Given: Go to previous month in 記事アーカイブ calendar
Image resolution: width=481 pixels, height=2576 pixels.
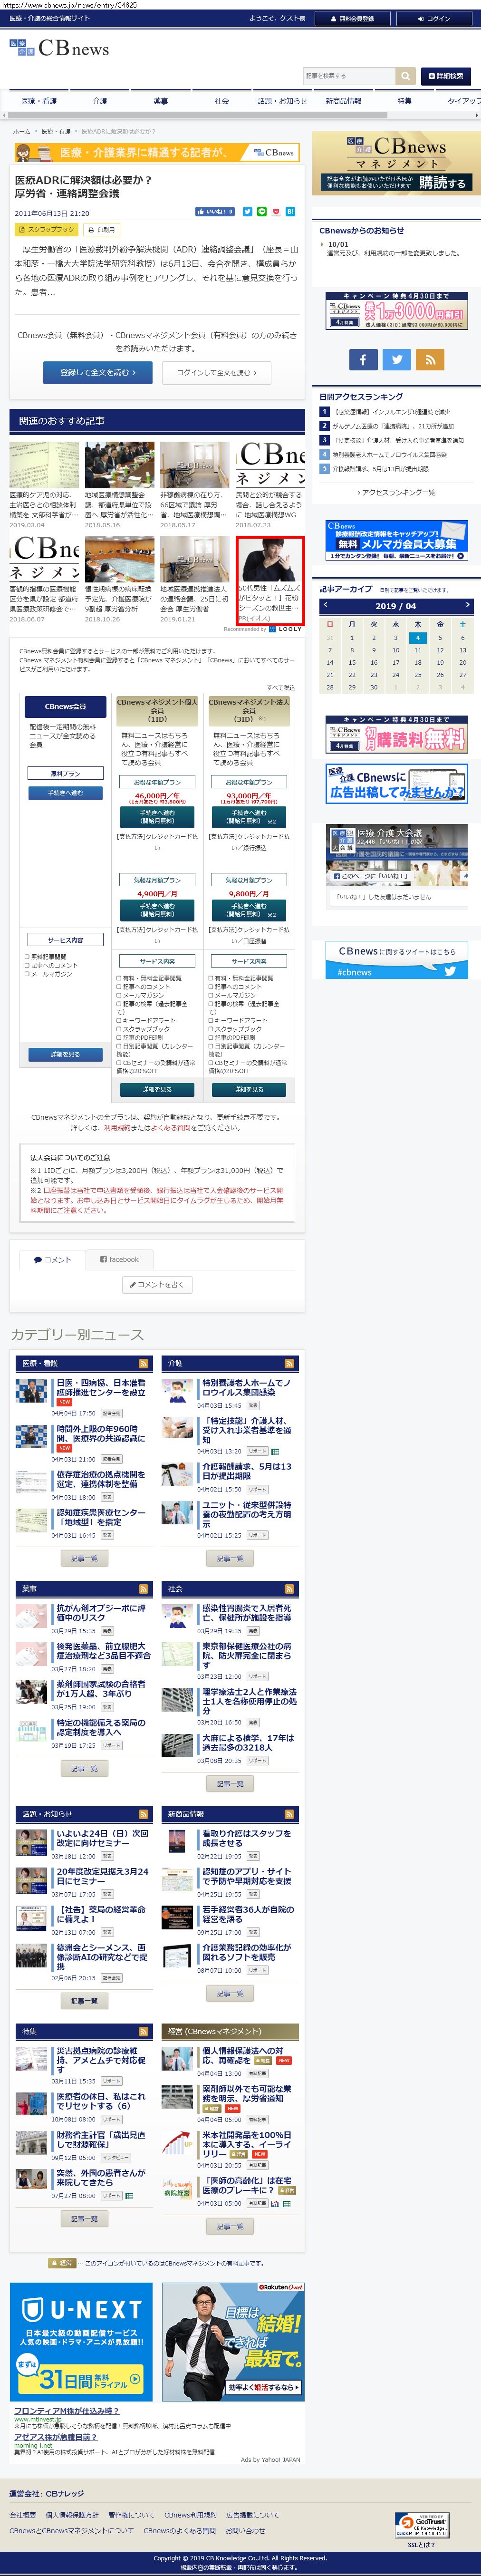Looking at the screenshot, I should [x=325, y=605].
